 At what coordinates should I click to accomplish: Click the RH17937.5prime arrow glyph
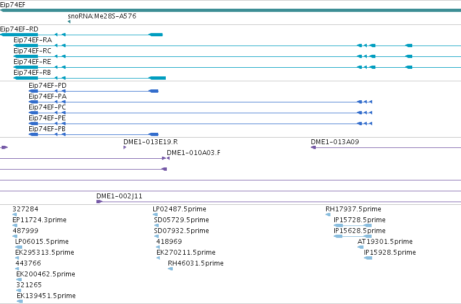point(328,215)
